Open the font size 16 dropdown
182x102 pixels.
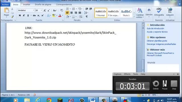pyautogui.click(x=41, y=10)
